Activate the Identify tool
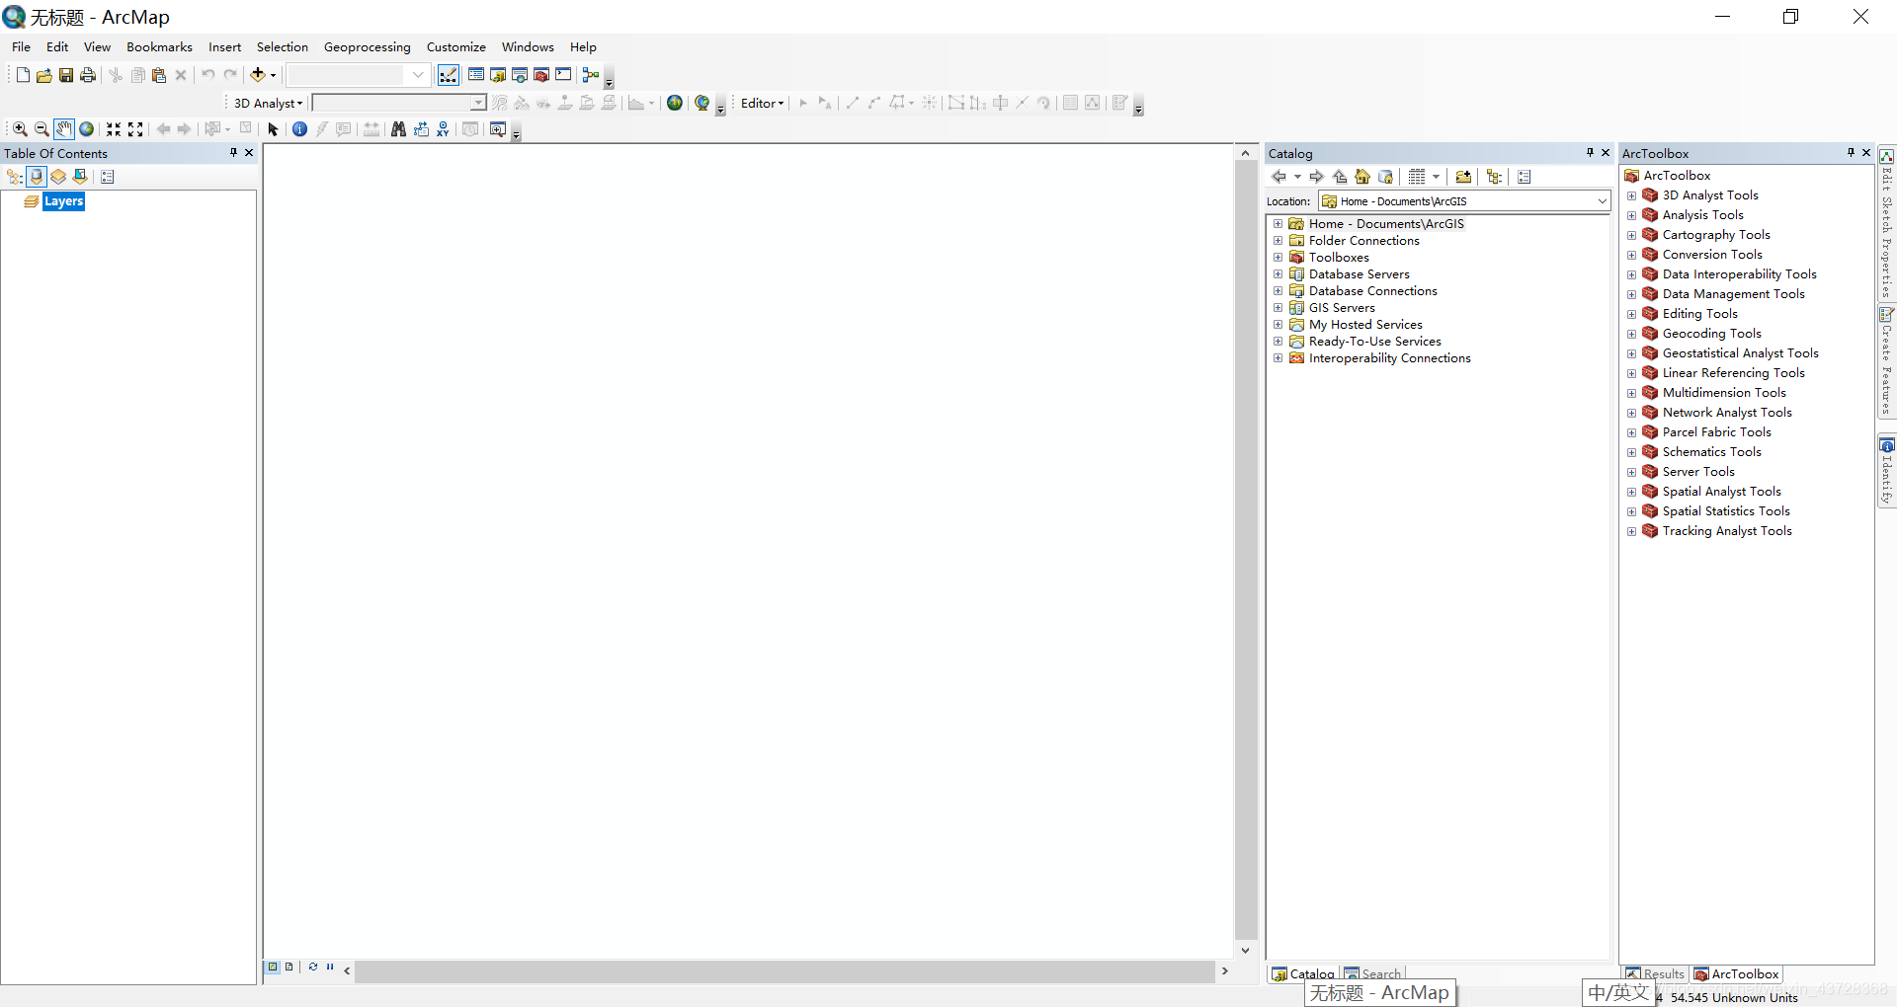Screen dimensions: 1897x1007 tap(299, 129)
